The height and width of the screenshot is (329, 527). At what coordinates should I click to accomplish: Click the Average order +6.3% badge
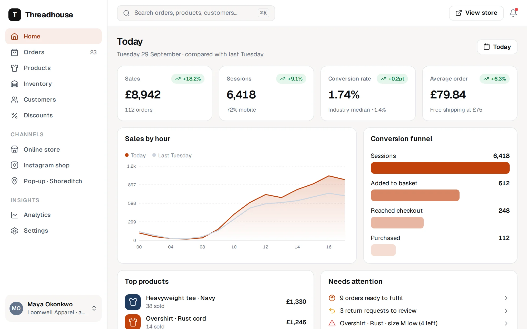click(495, 79)
